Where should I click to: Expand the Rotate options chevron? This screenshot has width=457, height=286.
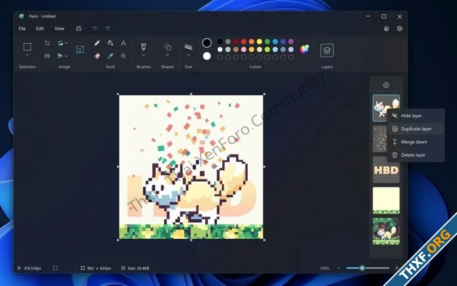click(66, 43)
